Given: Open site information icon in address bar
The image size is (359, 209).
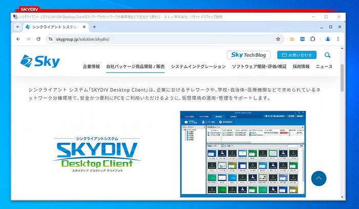Looking at the screenshot, I should [x=50, y=39].
